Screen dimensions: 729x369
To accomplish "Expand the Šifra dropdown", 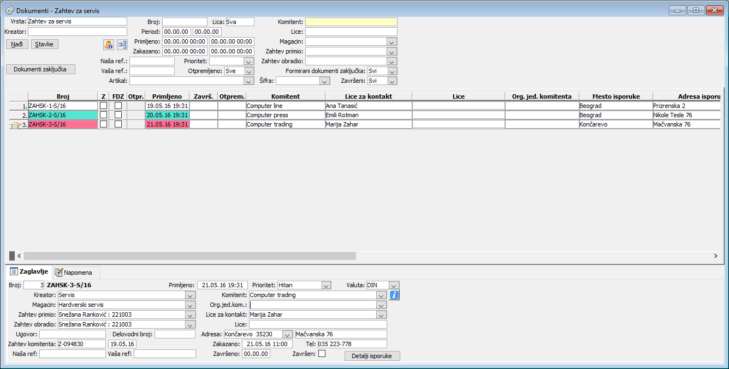I will click(x=325, y=81).
